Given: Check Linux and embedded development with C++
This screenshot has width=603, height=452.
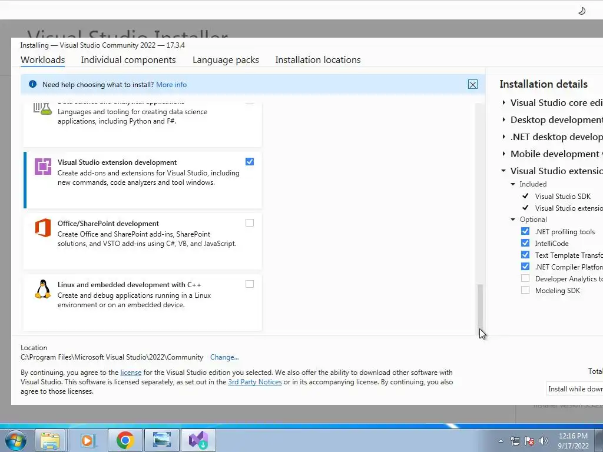Looking at the screenshot, I should tap(250, 284).
